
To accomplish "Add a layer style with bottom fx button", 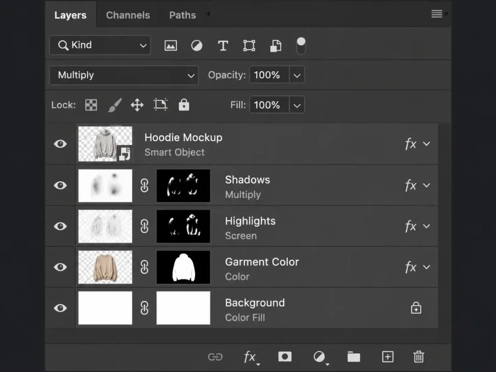I will [251, 357].
